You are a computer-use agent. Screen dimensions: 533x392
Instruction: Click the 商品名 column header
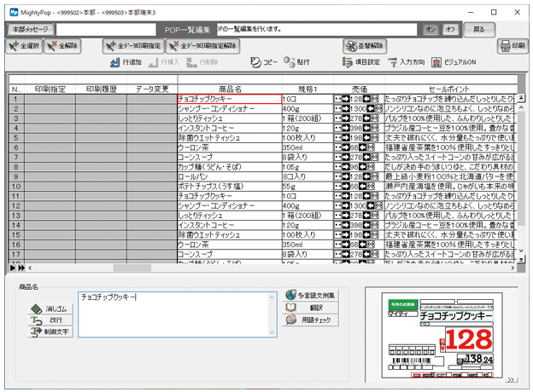pyautogui.click(x=230, y=89)
